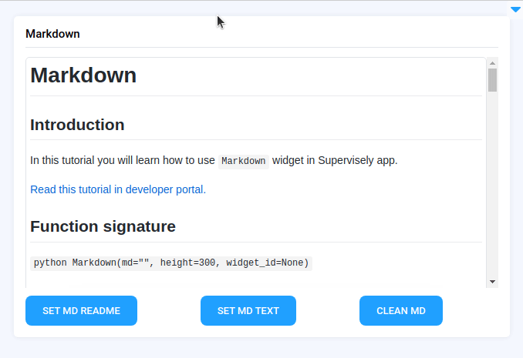This screenshot has width=523, height=358.
Task: Click the large Markdown heading
Action: tap(83, 75)
